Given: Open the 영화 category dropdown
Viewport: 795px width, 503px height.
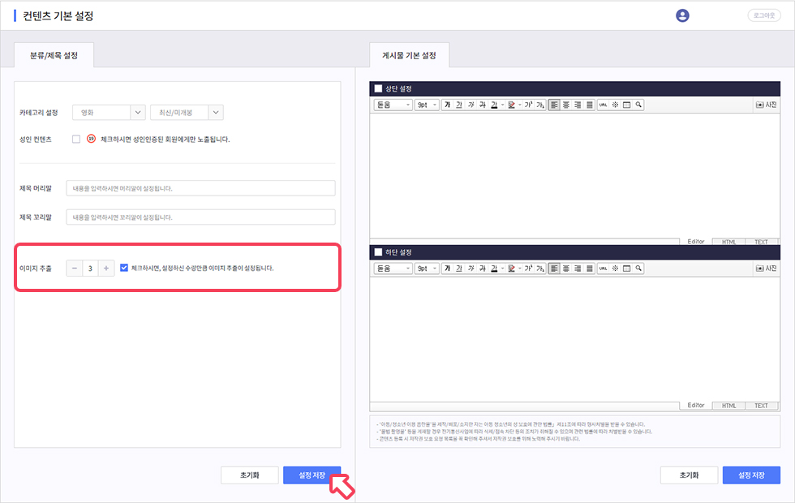Looking at the screenshot, I should (109, 113).
